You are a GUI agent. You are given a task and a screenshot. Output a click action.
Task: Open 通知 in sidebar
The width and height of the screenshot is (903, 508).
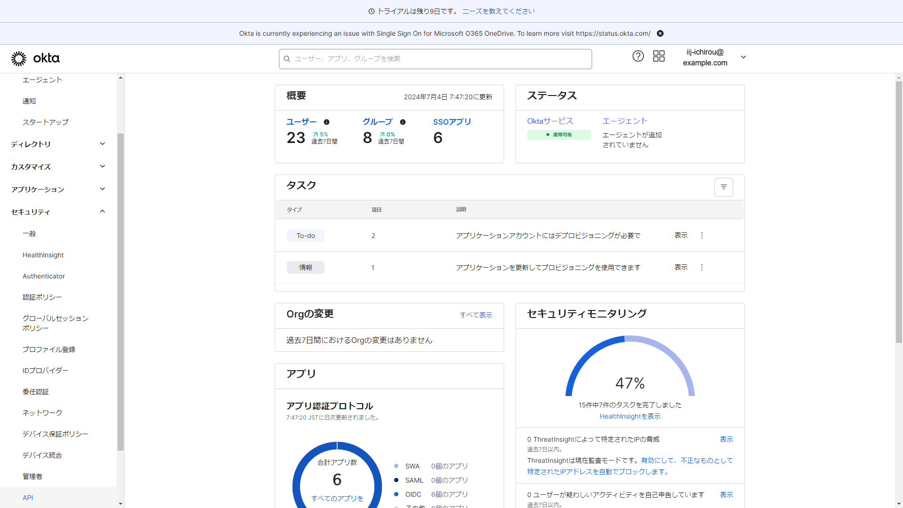[29, 101]
